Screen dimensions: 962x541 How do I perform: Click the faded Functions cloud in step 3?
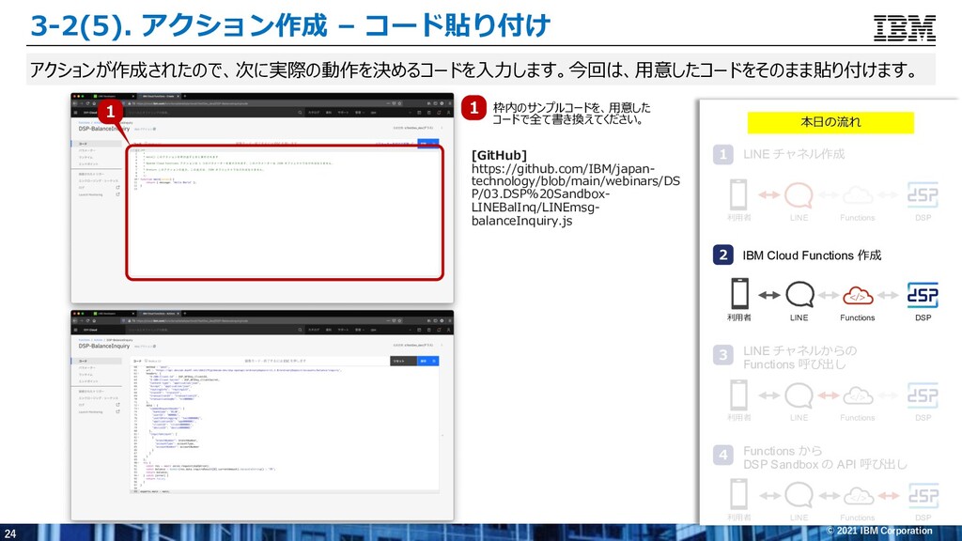pos(858,396)
